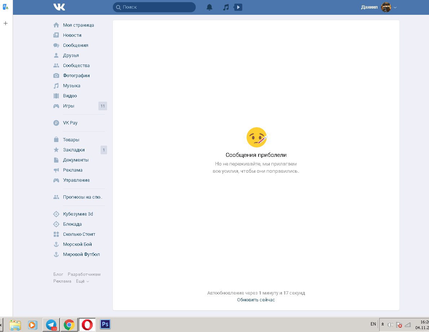Screen dimensions: 429x332
Task: Click the EN language indicator
Action: tap(373, 324)
